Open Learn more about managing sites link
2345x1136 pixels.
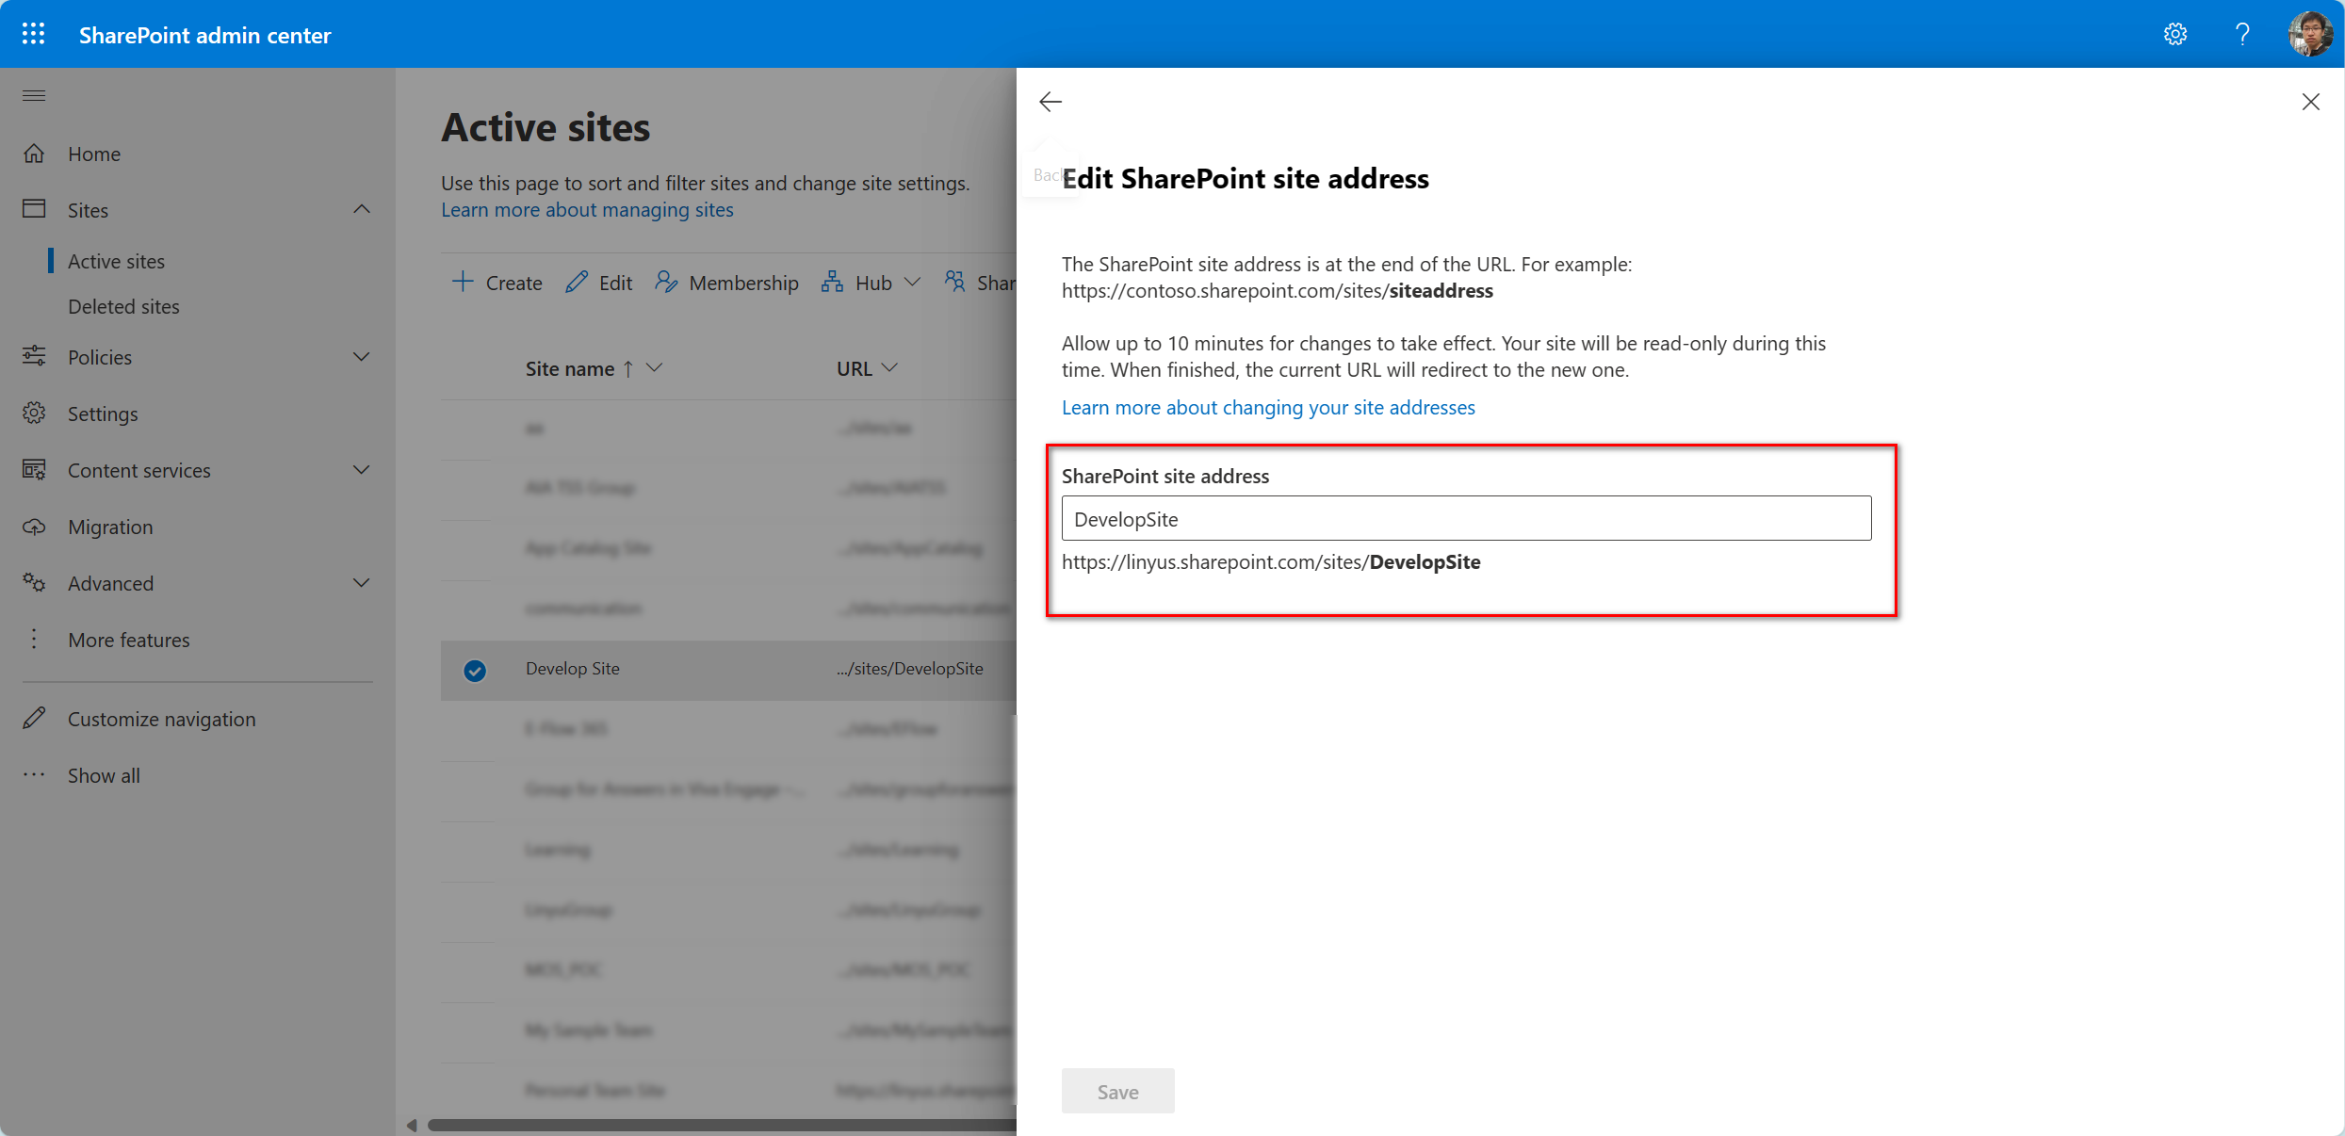(587, 209)
